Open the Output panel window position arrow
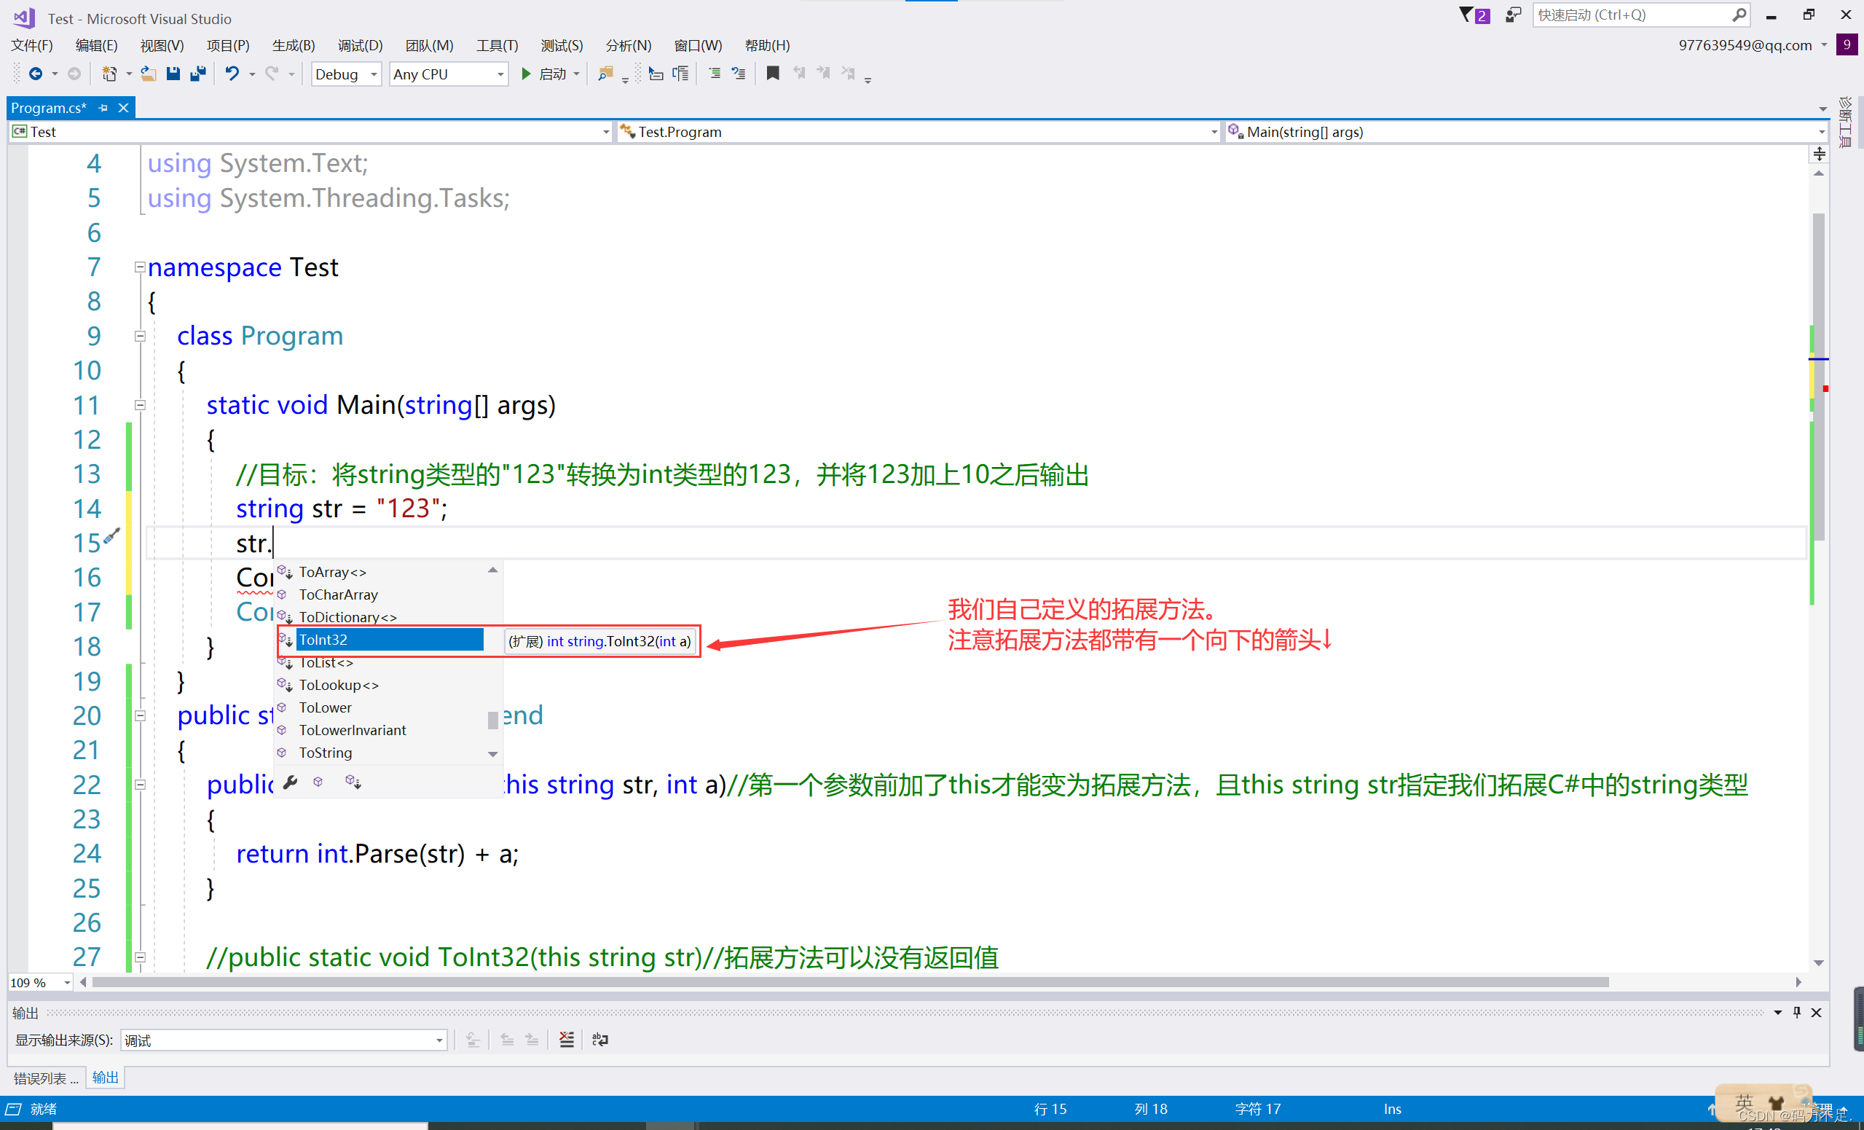1864x1130 pixels. pos(1778,1012)
